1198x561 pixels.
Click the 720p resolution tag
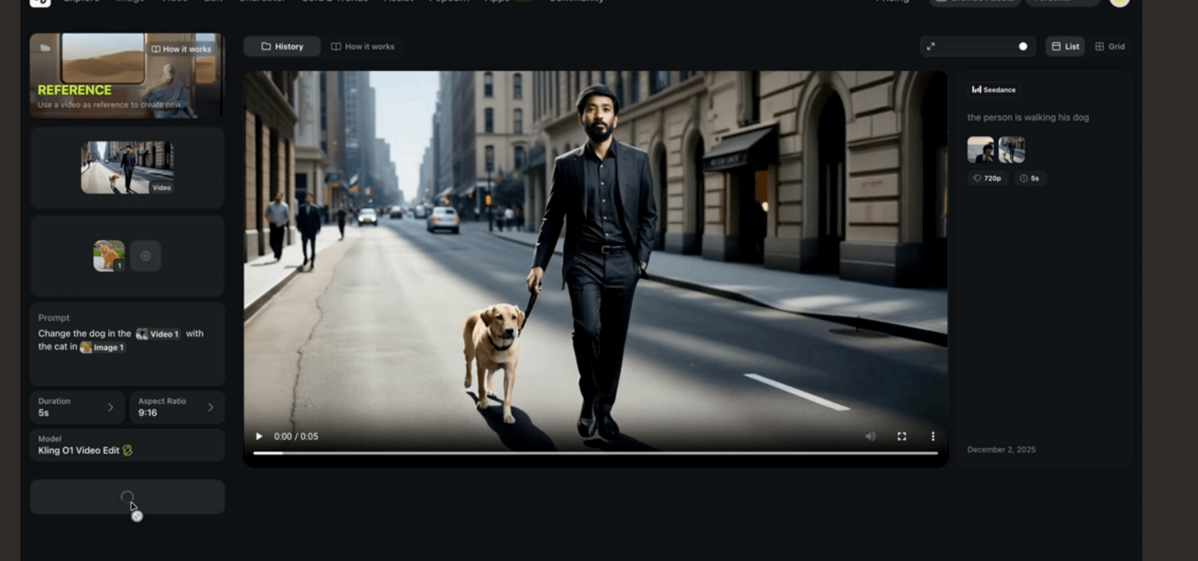pos(987,178)
